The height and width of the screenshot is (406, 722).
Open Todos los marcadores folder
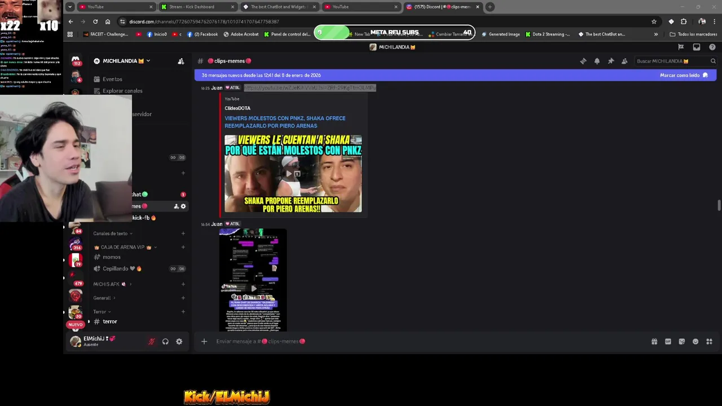coord(693,34)
